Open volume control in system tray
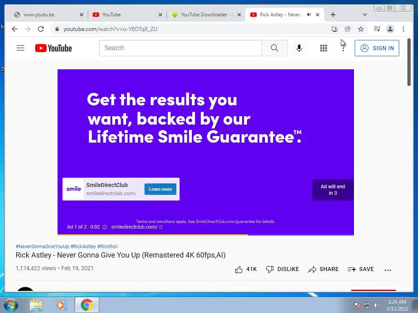This screenshot has width=418, height=313. tap(377, 305)
